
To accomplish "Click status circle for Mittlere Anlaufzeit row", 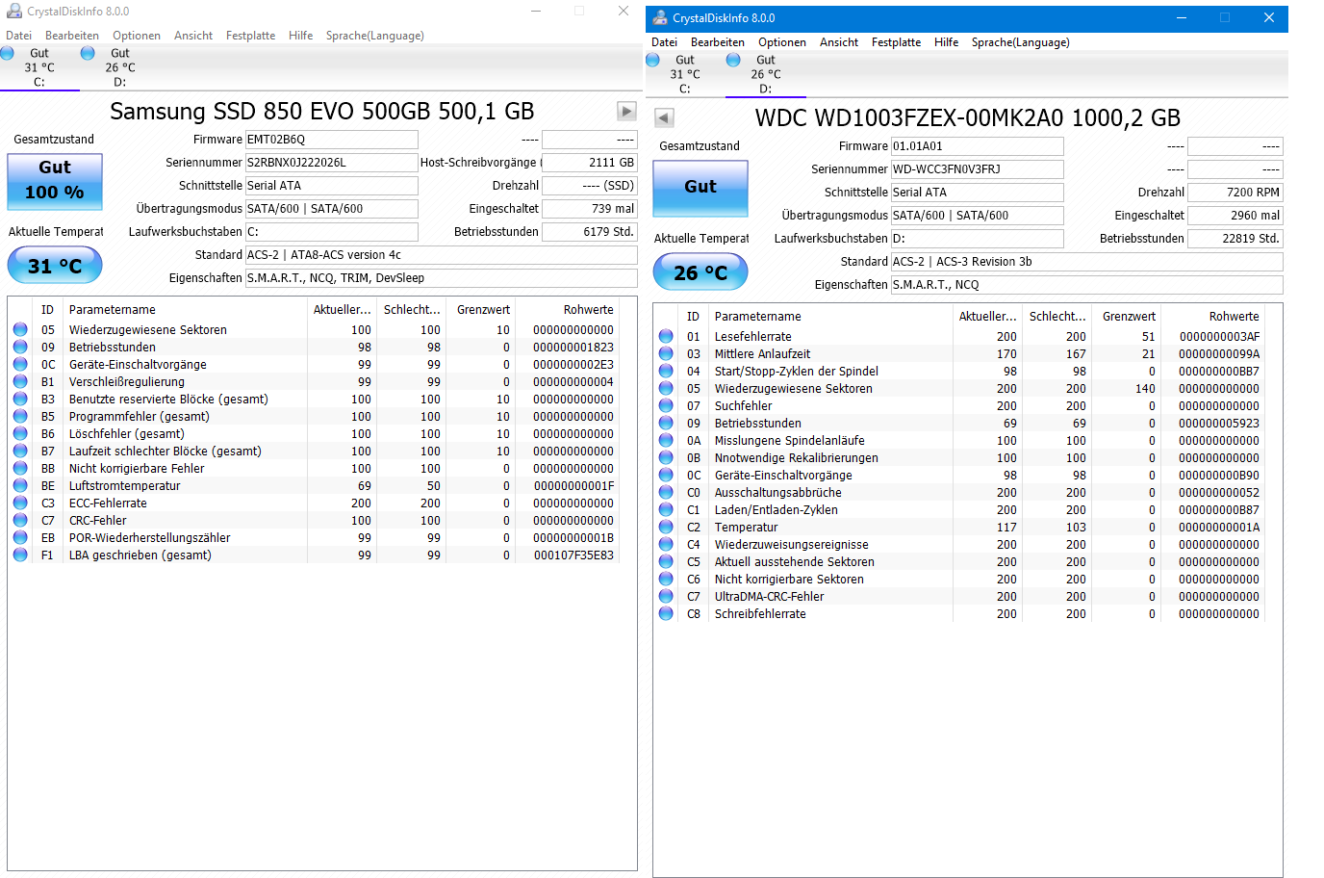I will click(x=666, y=353).
